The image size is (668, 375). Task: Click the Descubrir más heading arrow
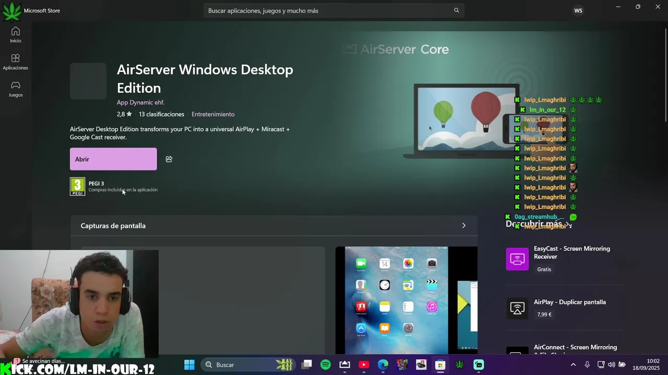tap(568, 224)
